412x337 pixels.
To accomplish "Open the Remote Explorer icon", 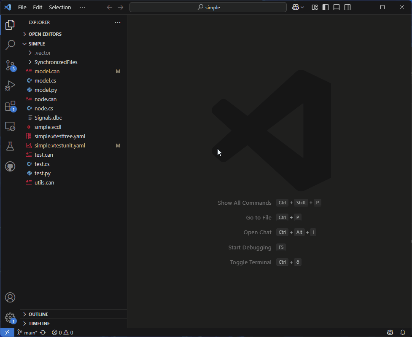I will tap(10, 126).
